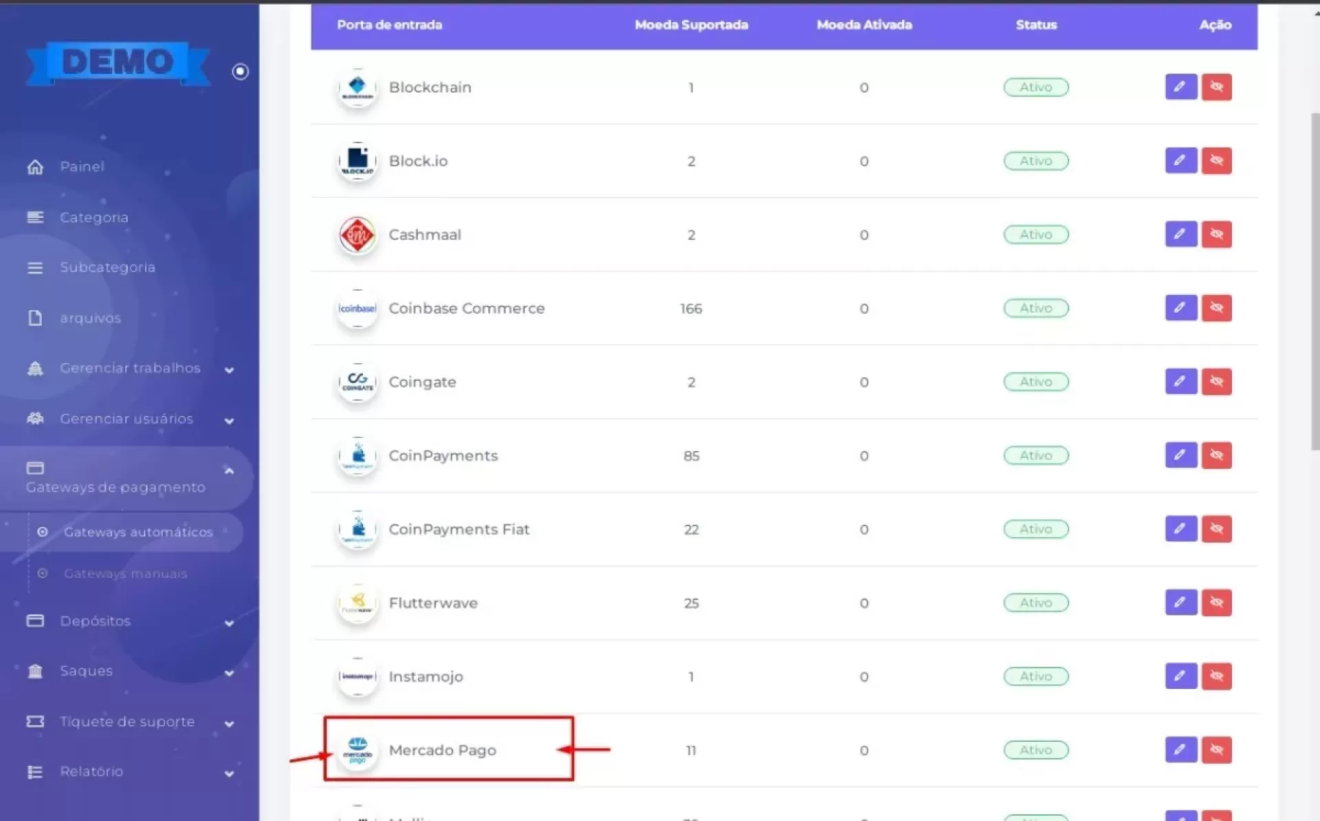Open the Gateways manuais submenu item
Viewport: 1320px width, 821px height.
click(125, 573)
